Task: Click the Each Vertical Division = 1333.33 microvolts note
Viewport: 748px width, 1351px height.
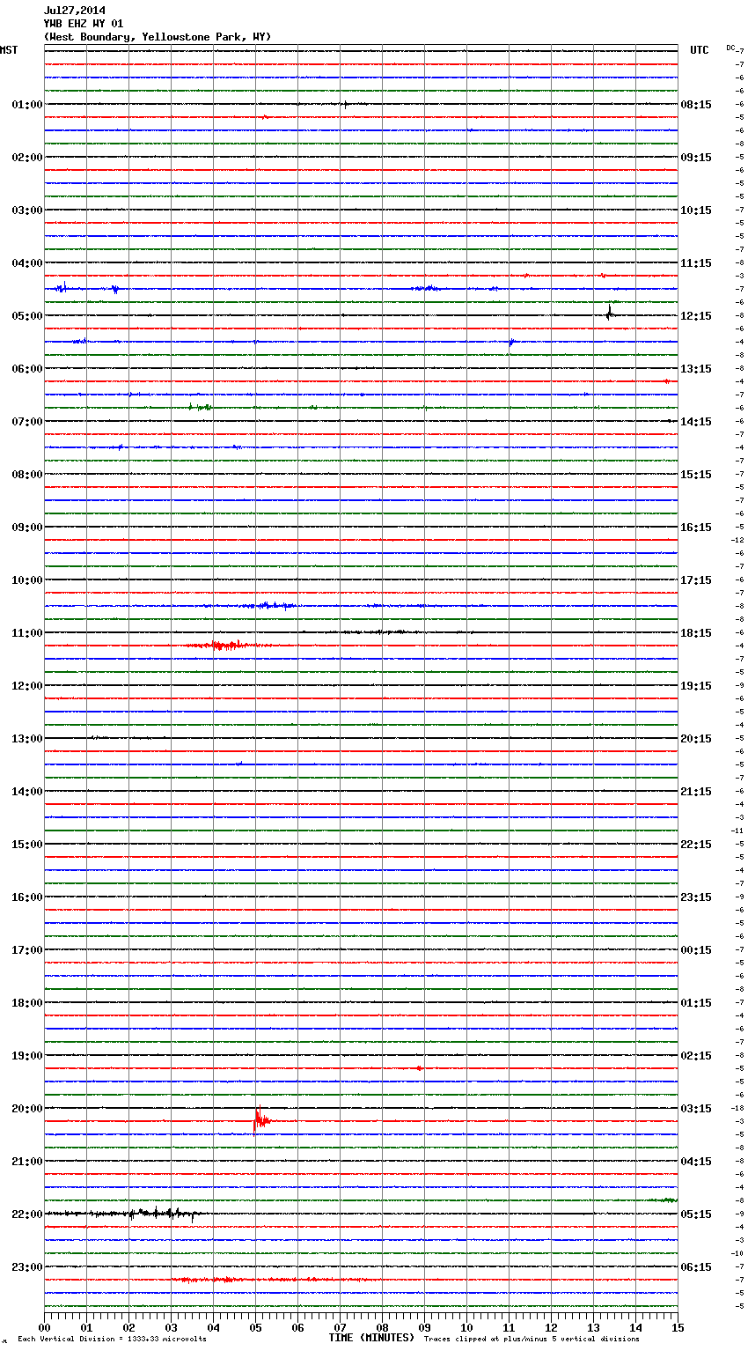Action: [x=112, y=1340]
